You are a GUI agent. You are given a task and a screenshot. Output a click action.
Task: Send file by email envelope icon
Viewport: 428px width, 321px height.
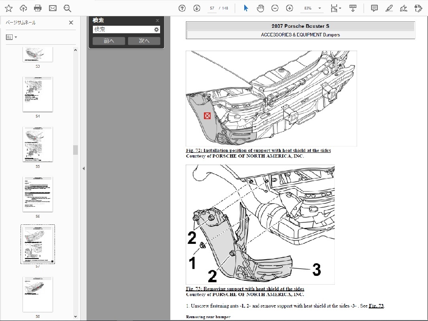(53, 8)
